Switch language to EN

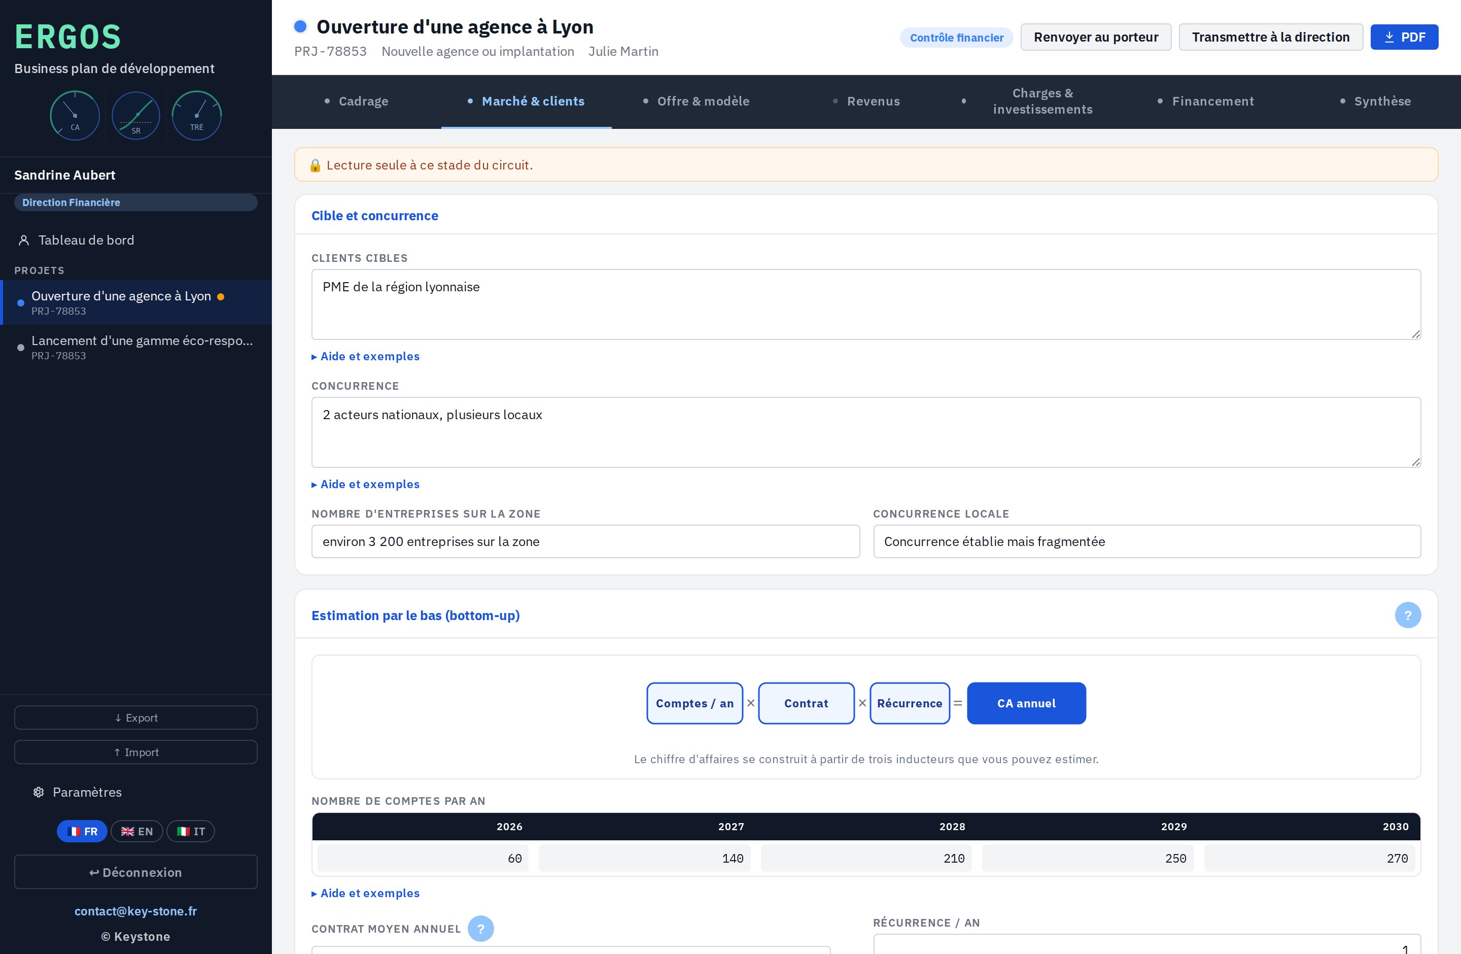136,831
